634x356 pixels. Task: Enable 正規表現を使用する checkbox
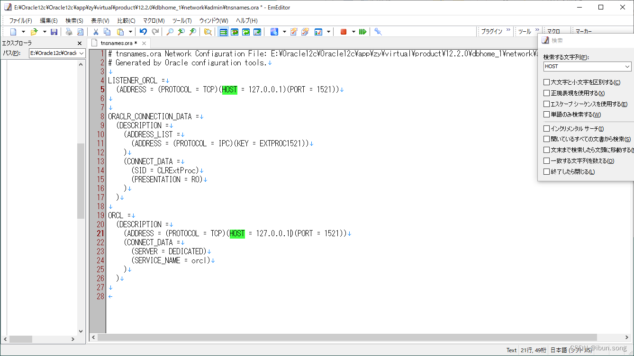click(x=547, y=93)
